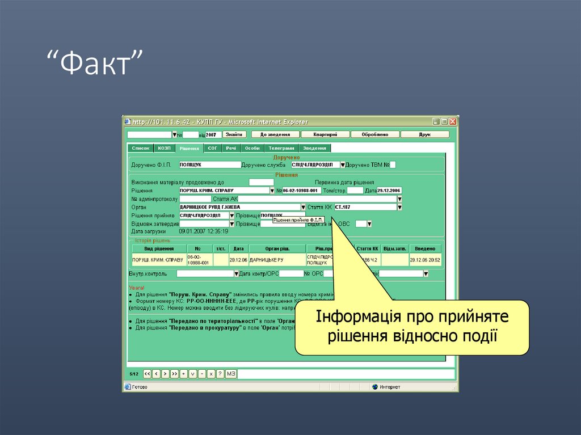Open the Стаття АК dropdown arrow
The height and width of the screenshot is (435, 581).
click(399, 199)
